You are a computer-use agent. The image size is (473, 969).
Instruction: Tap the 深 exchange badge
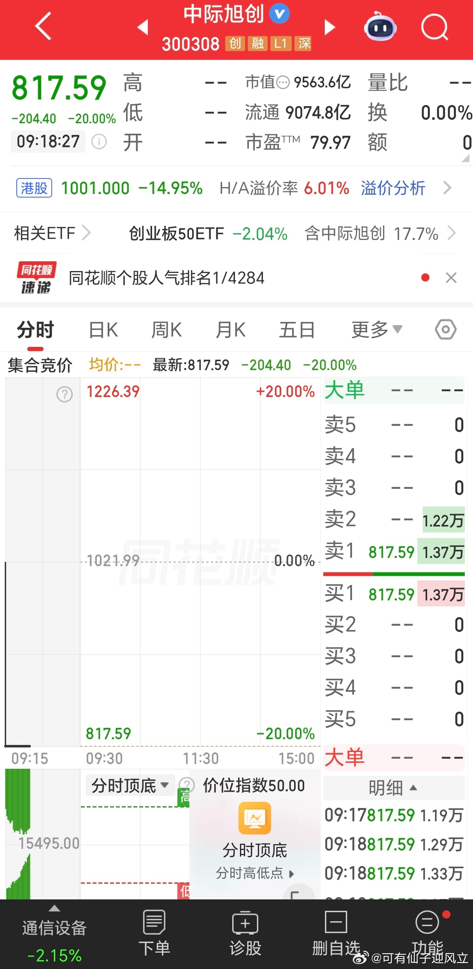304,44
